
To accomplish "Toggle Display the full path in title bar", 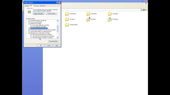I will [29, 21].
